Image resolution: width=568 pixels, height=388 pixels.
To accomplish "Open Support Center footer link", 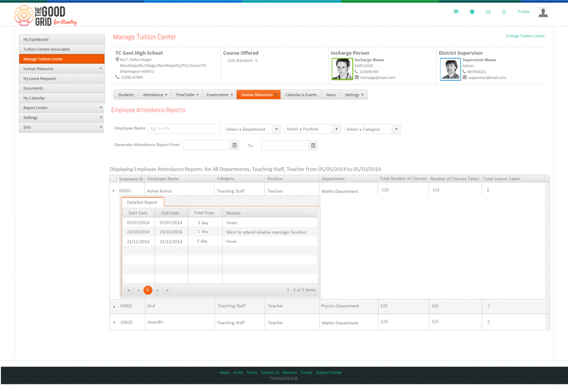I will [x=329, y=373].
